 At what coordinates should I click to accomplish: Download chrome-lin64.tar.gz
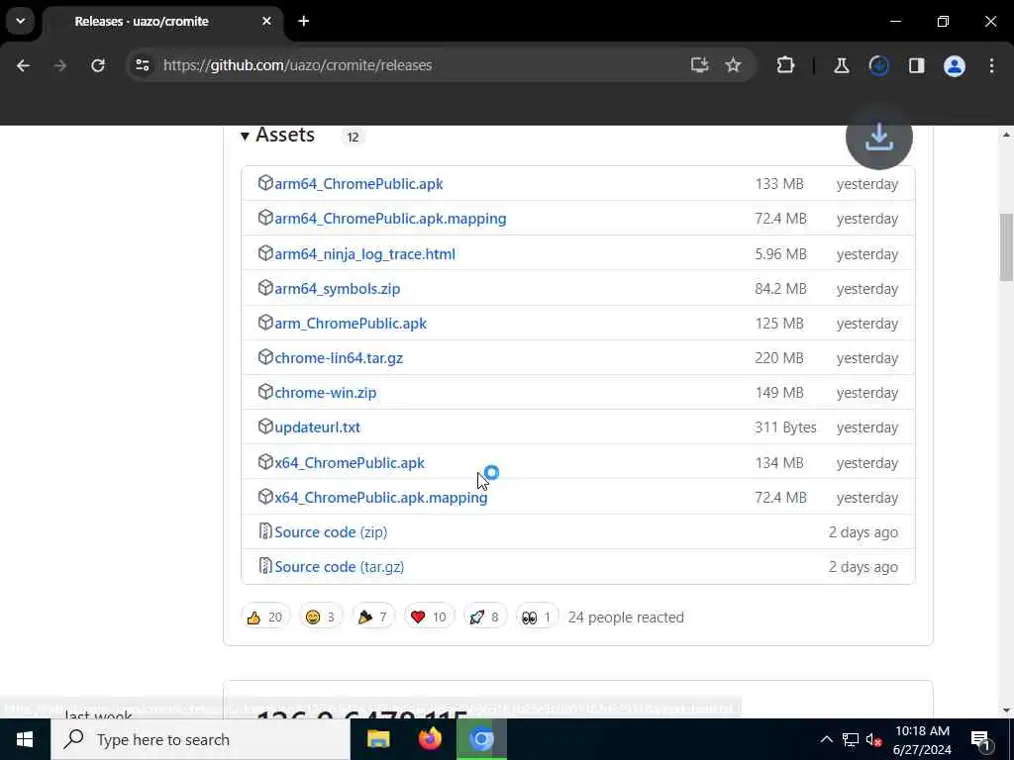pos(339,358)
